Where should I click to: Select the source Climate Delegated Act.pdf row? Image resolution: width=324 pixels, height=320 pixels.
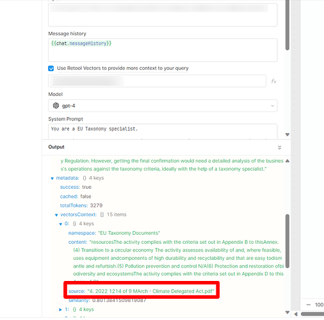coord(142,291)
